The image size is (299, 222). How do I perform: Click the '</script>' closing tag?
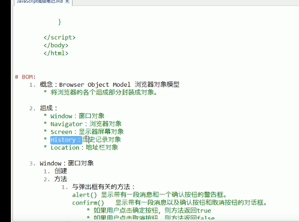click(x=59, y=37)
